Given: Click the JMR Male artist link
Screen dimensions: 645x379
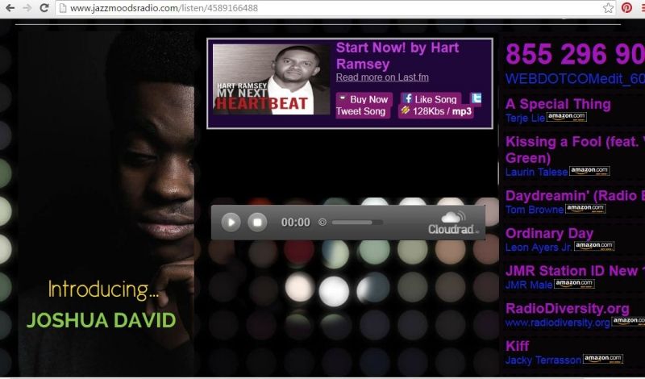Looking at the screenshot, I should (529, 285).
